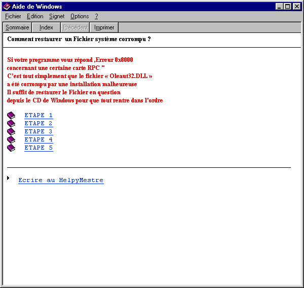Click the arrow bullet before Ecrire au HelpyMestre

coord(8,178)
